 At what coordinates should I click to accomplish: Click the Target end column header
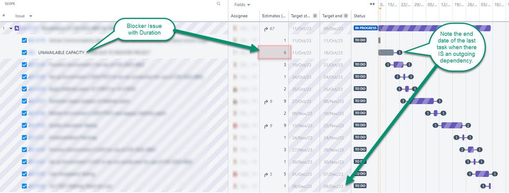(x=332, y=16)
